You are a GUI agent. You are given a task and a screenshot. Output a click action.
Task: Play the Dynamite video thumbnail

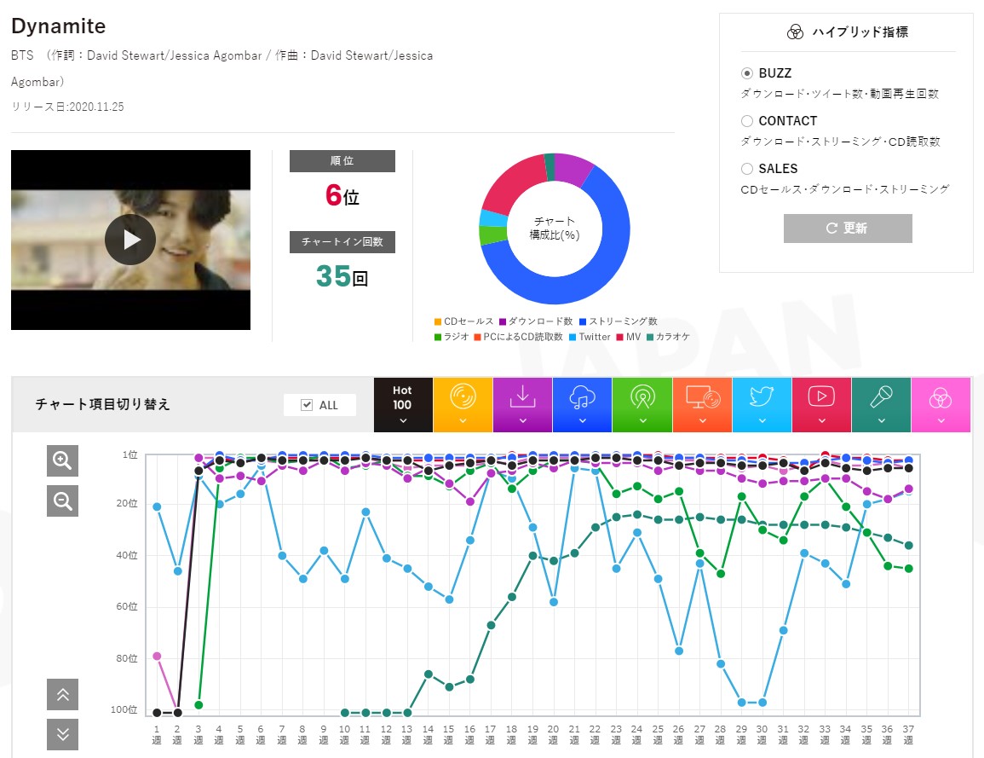[130, 240]
